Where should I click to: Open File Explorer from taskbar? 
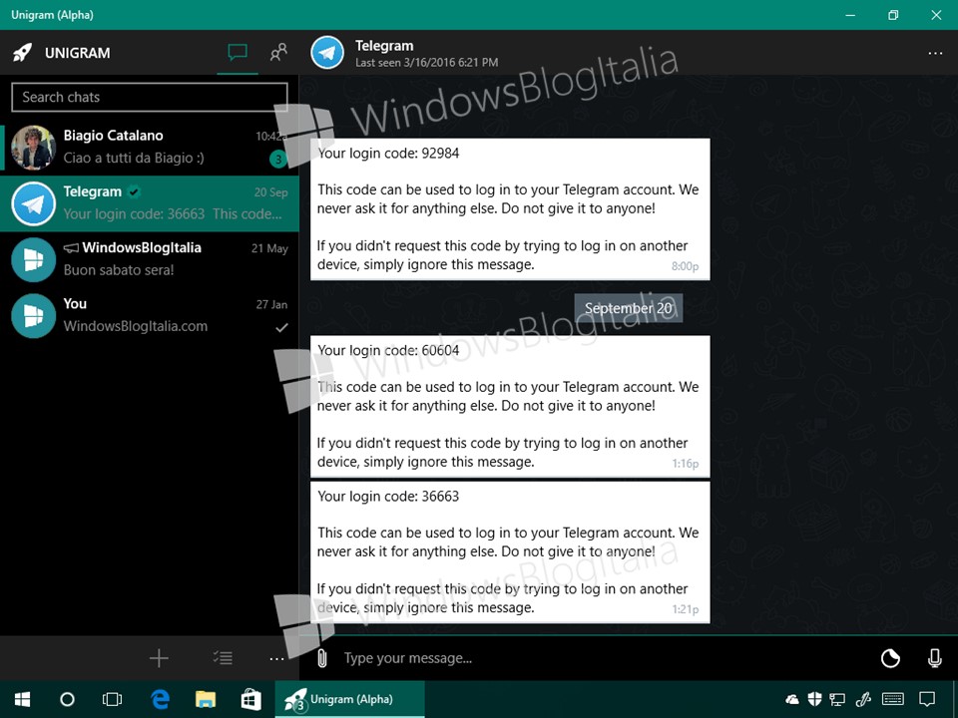pos(206,700)
